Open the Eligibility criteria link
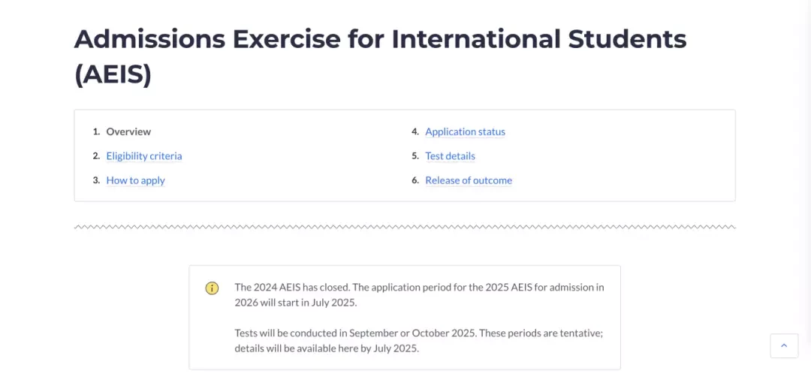The width and height of the screenshot is (811, 383). [x=144, y=155]
